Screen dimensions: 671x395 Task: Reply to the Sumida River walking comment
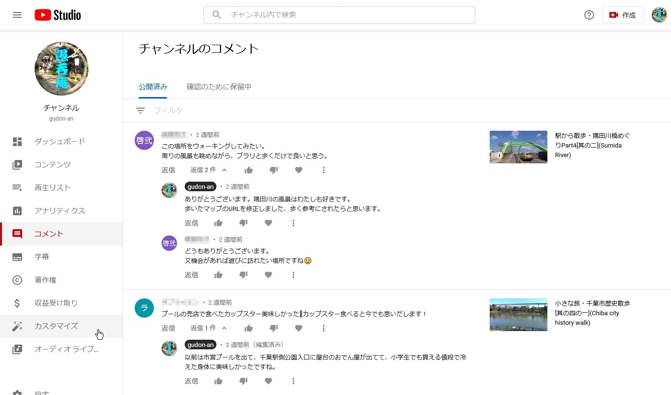click(168, 170)
